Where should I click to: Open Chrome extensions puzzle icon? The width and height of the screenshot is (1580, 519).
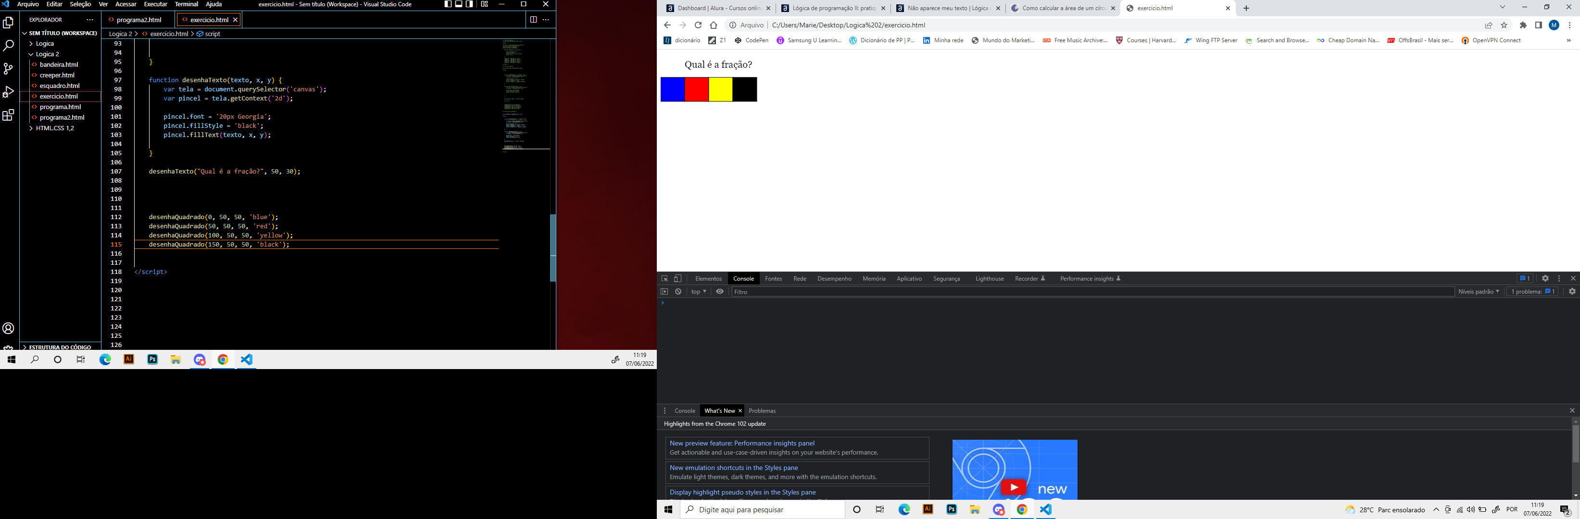(x=1523, y=25)
